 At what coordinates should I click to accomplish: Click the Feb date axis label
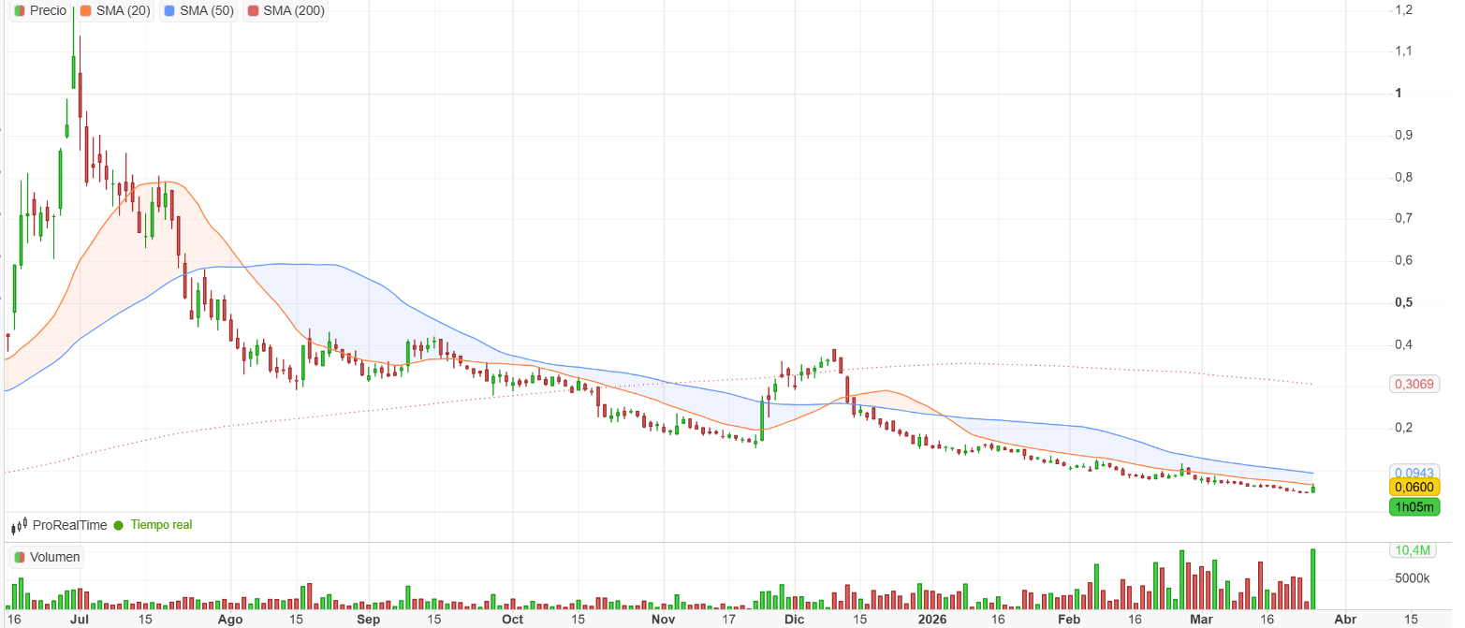pyautogui.click(x=1069, y=620)
